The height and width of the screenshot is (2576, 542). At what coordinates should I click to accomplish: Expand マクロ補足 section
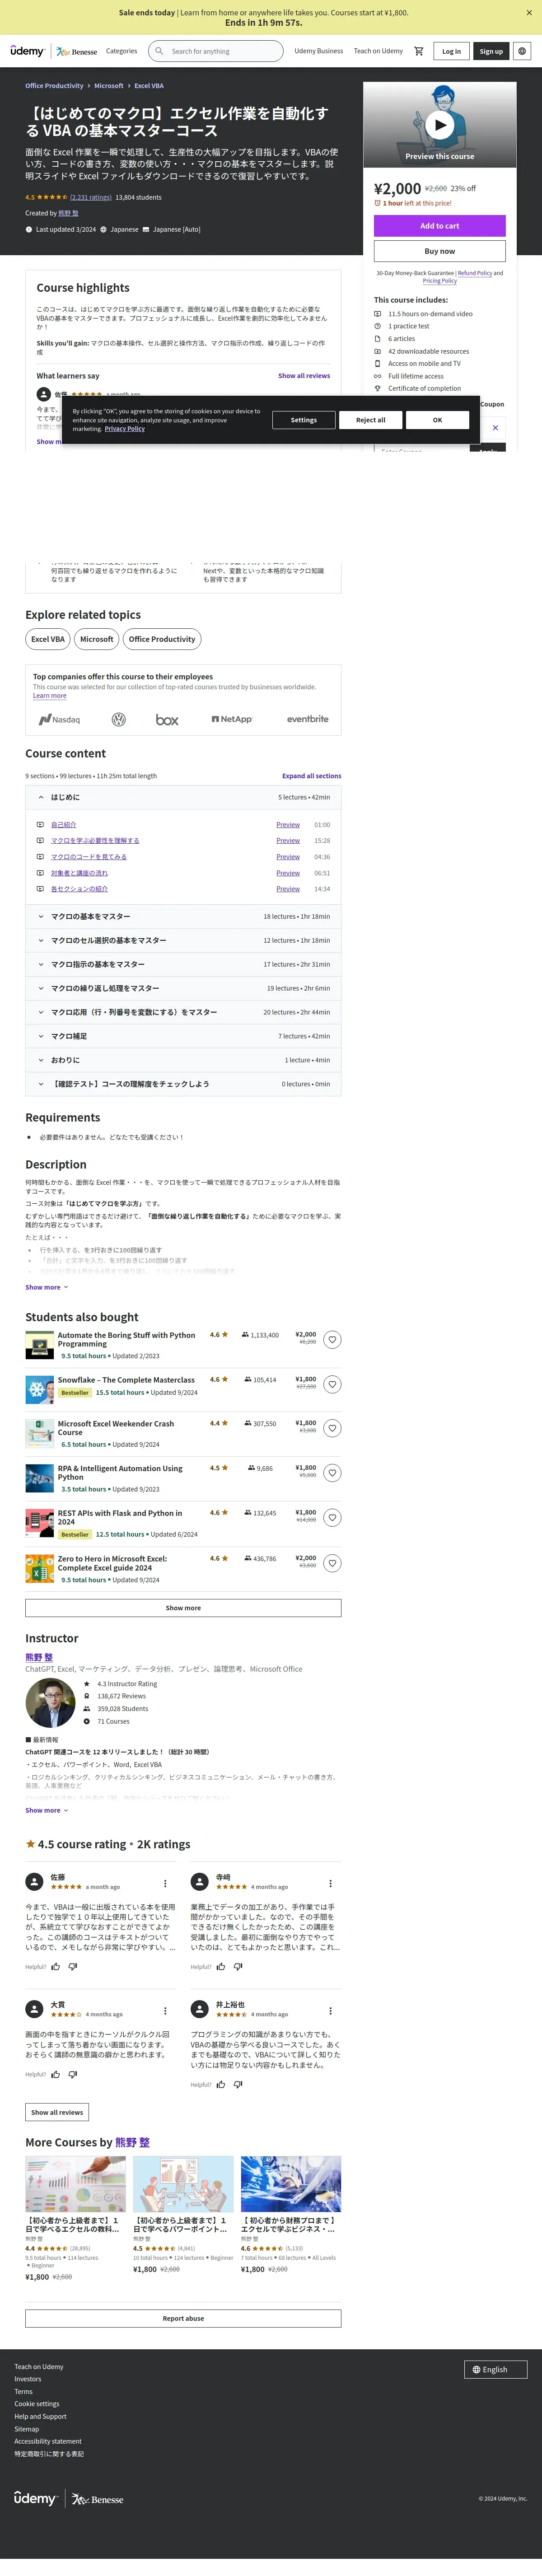pyautogui.click(x=183, y=1036)
